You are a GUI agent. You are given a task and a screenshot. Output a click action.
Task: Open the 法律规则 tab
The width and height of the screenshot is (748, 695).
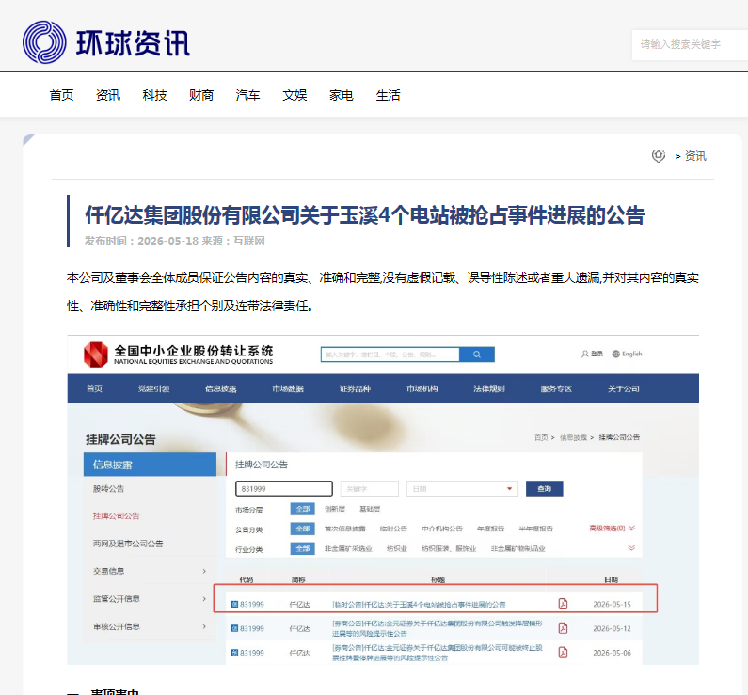click(489, 388)
